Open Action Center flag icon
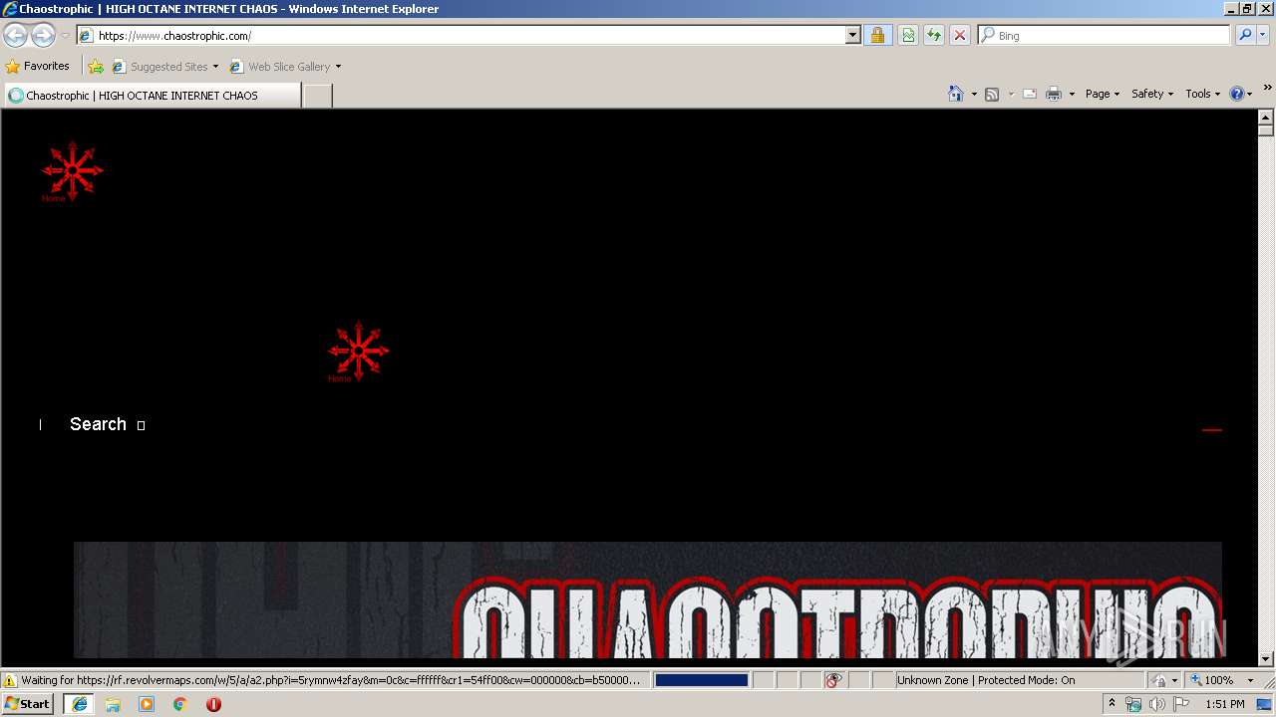 tap(1180, 704)
